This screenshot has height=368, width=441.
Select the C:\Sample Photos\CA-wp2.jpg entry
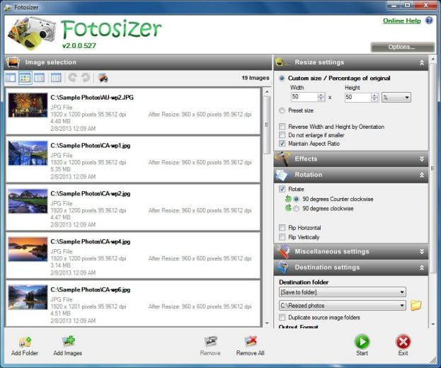click(x=133, y=208)
